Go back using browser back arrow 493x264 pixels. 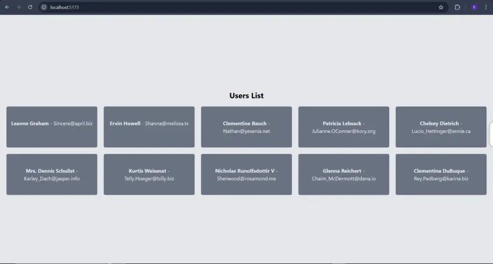click(x=7, y=7)
